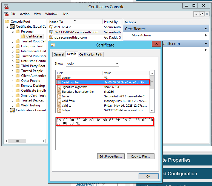Click the Serial number field icon

coord(59,82)
